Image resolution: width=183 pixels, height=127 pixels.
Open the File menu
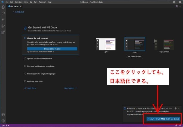click(x=7, y=2)
